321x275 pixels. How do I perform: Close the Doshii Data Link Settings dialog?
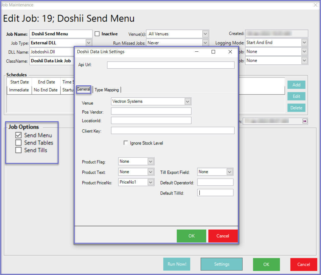tap(230, 52)
